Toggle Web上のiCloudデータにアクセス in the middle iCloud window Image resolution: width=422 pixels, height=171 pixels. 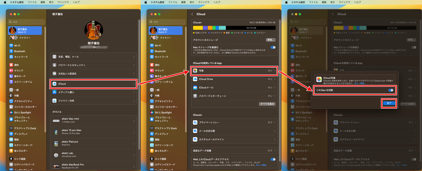[x=273, y=159]
